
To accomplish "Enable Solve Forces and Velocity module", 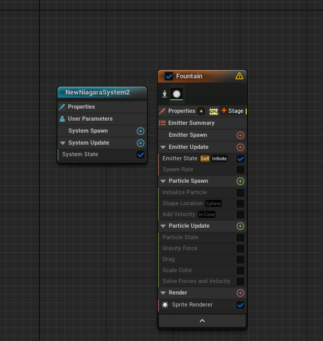I will click(240, 281).
